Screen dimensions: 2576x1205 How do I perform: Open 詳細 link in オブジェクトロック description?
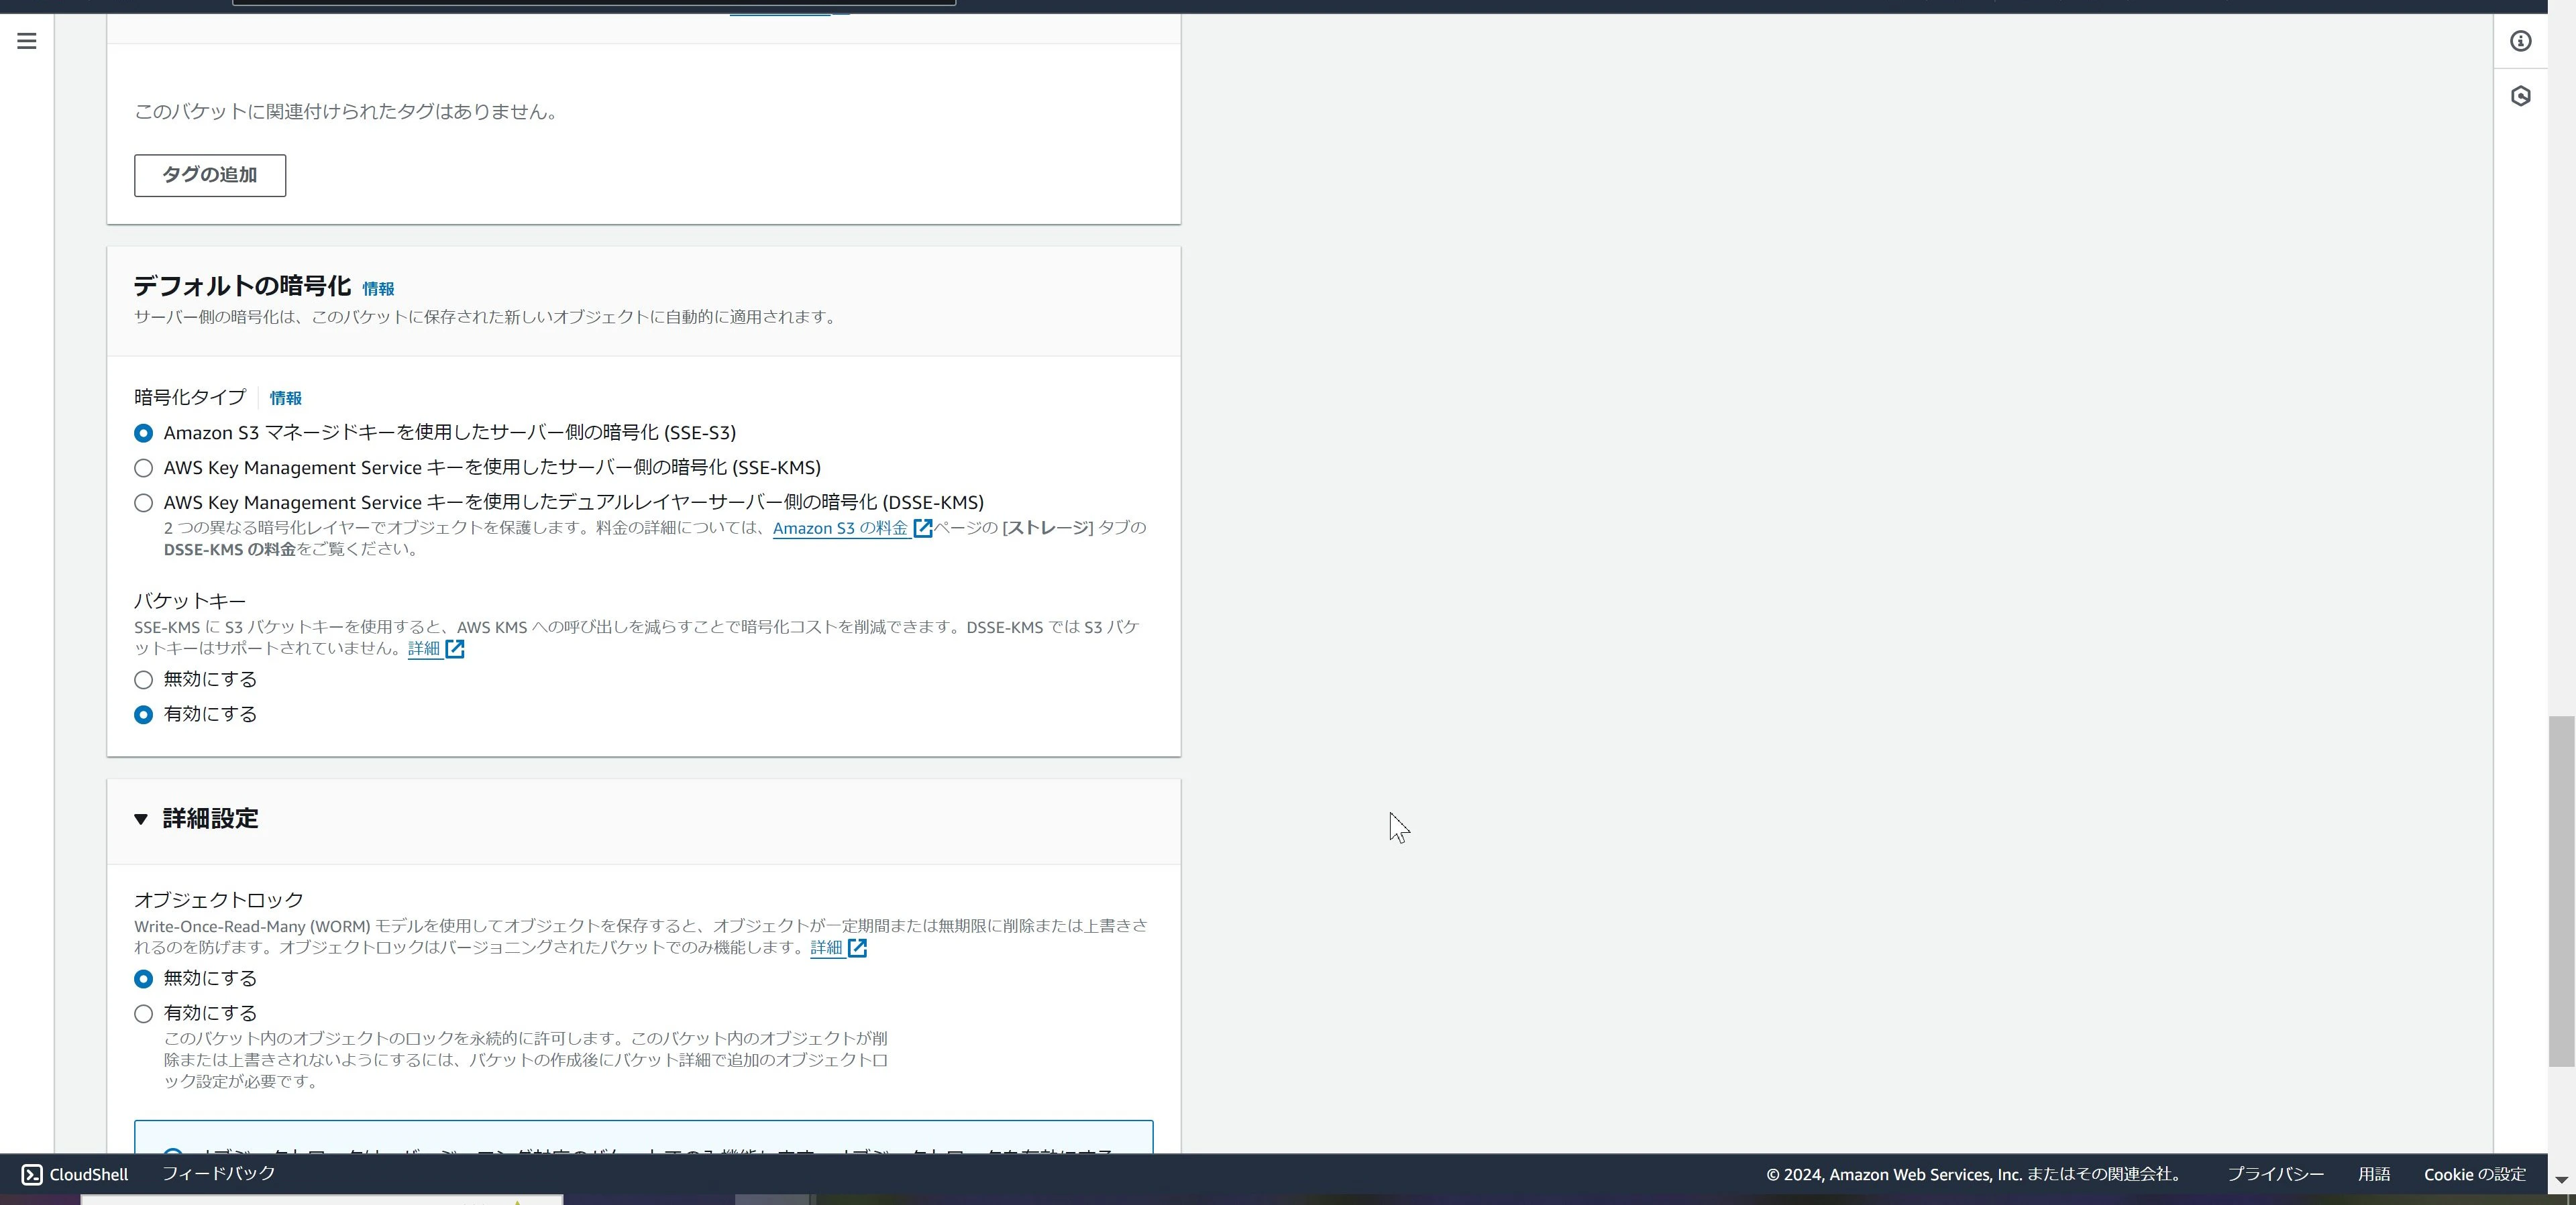pyautogui.click(x=826, y=948)
